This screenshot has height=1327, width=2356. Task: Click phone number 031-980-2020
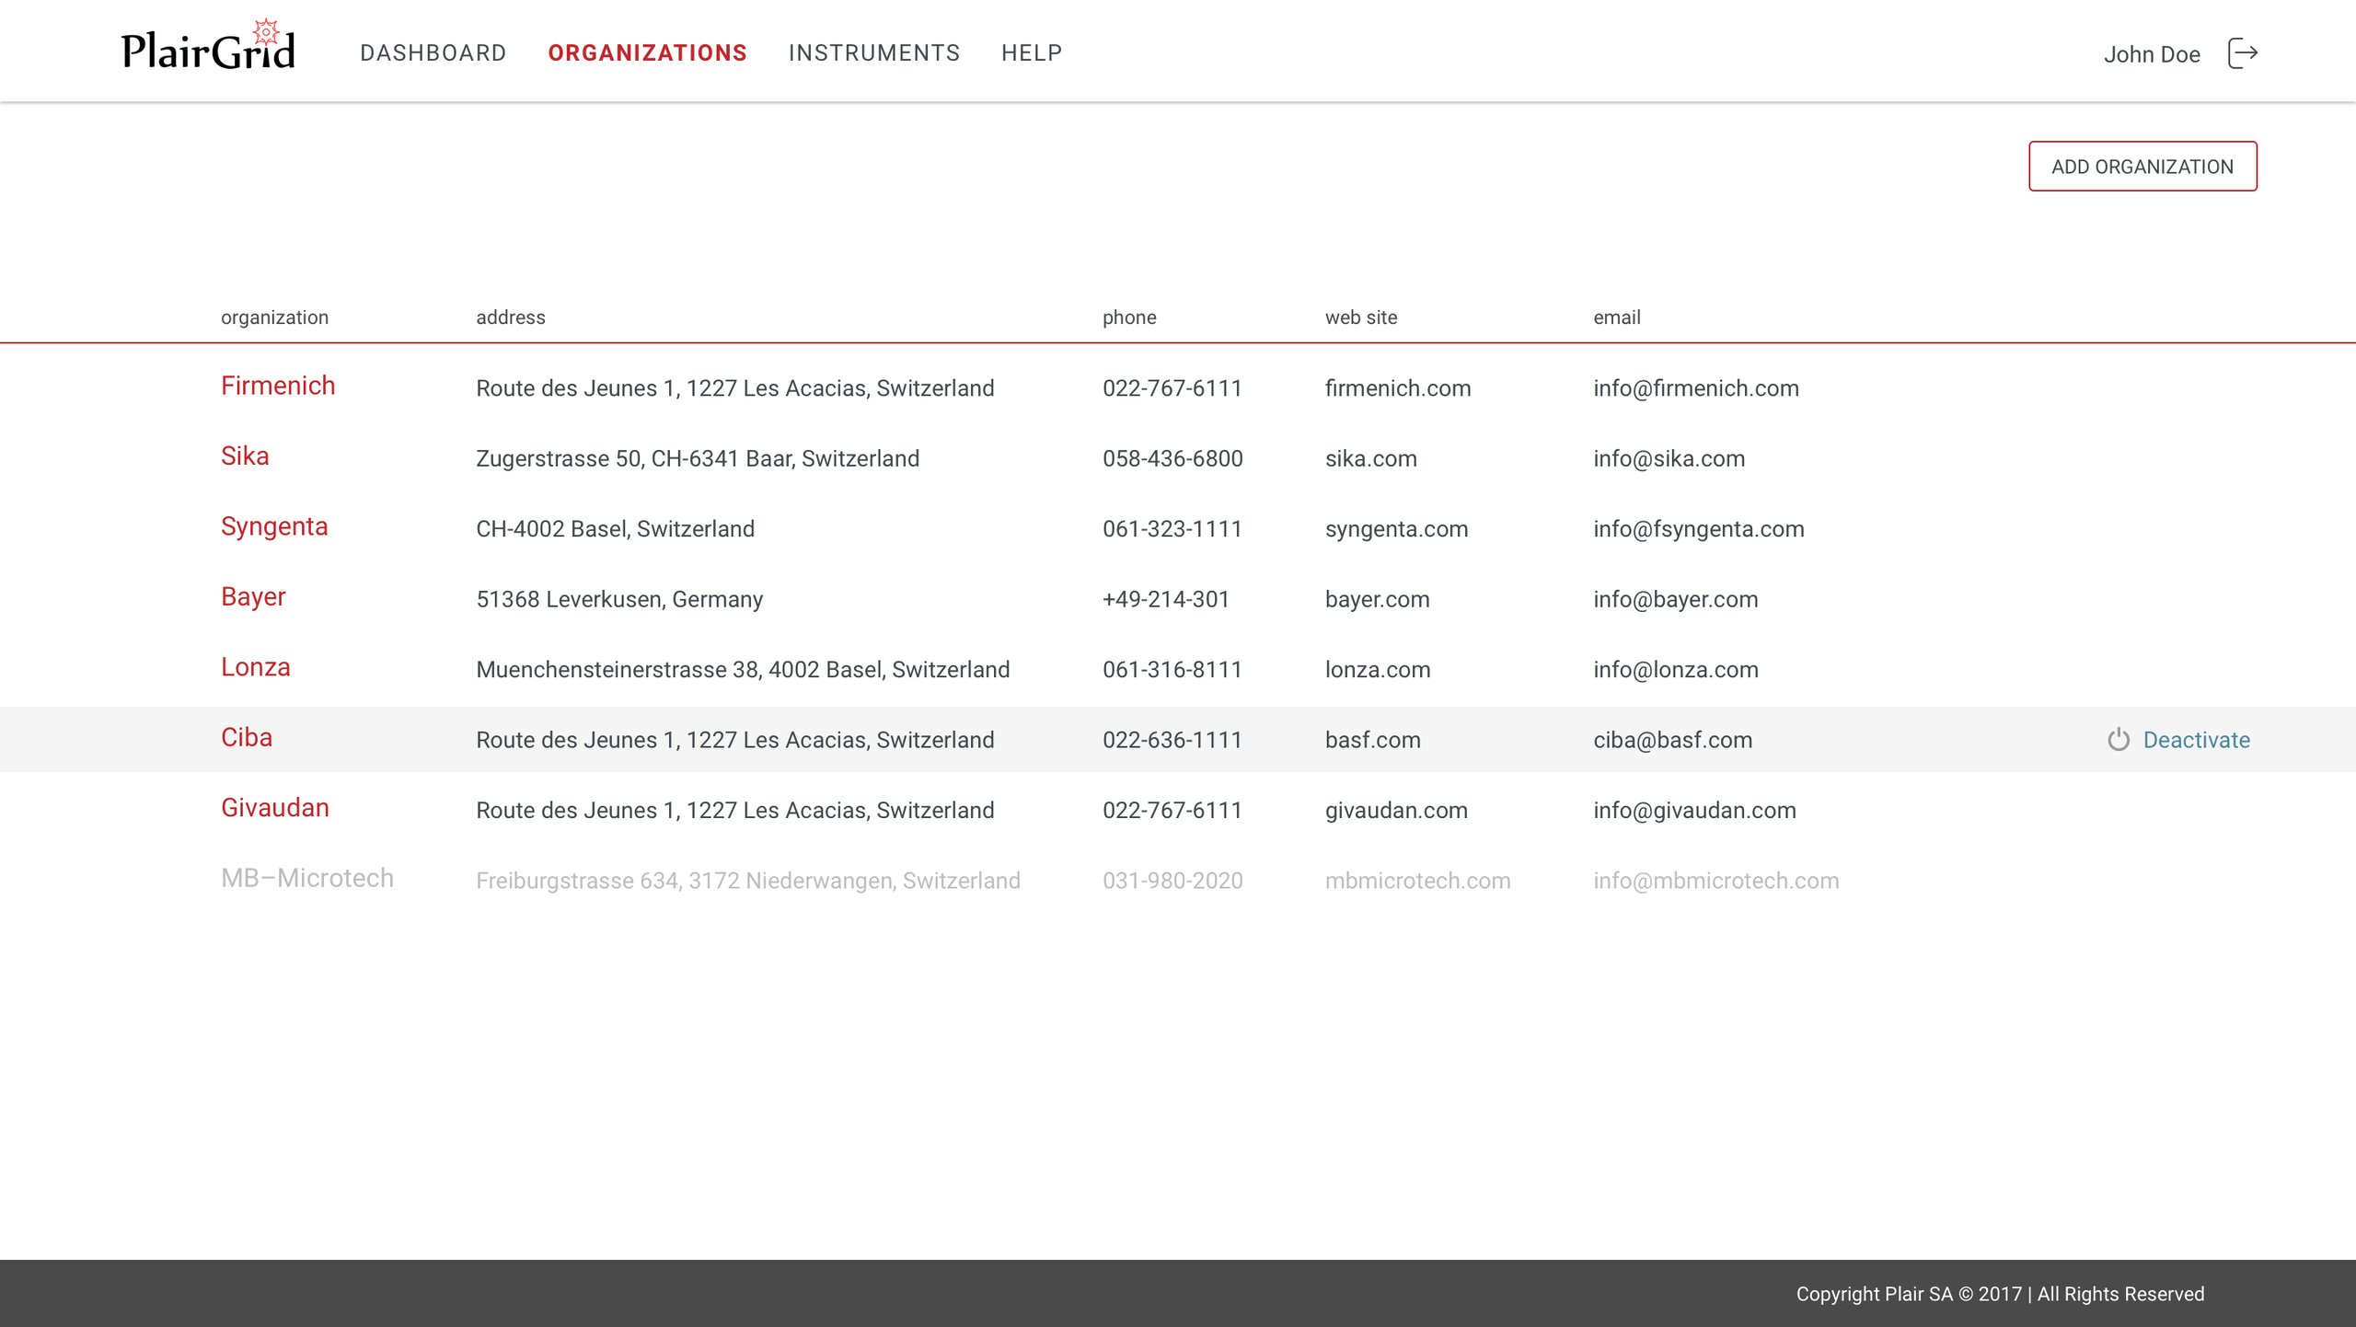click(x=1172, y=881)
